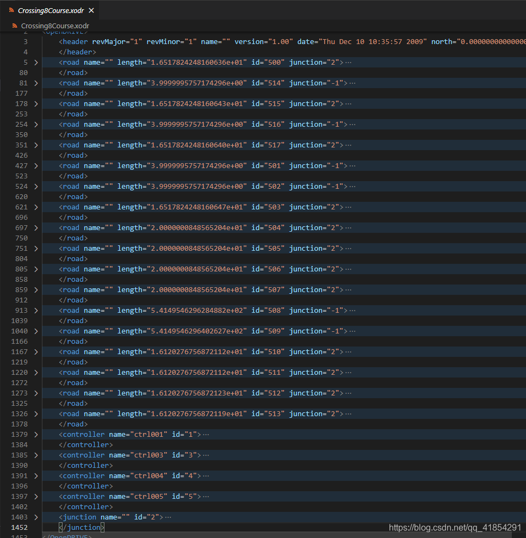Expand folded road id 512 at line 1273
The width and height of the screenshot is (526, 538).
36,393
